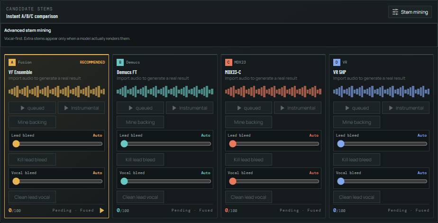Image resolution: width=438 pixels, height=223 pixels.
Task: Click Clean lead vocal on MDX23-C
Action: [x=248, y=197]
